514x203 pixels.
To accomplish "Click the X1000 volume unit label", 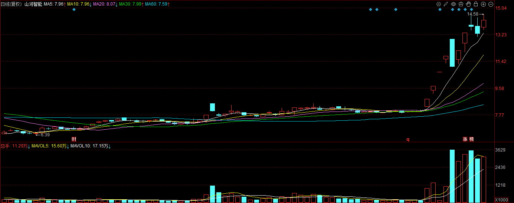I will pyautogui.click(x=501, y=200).
